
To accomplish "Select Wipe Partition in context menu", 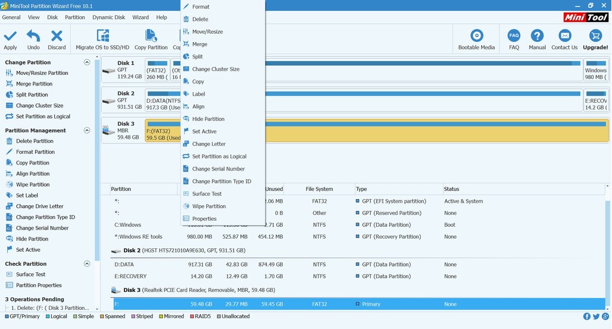I will click(x=209, y=206).
